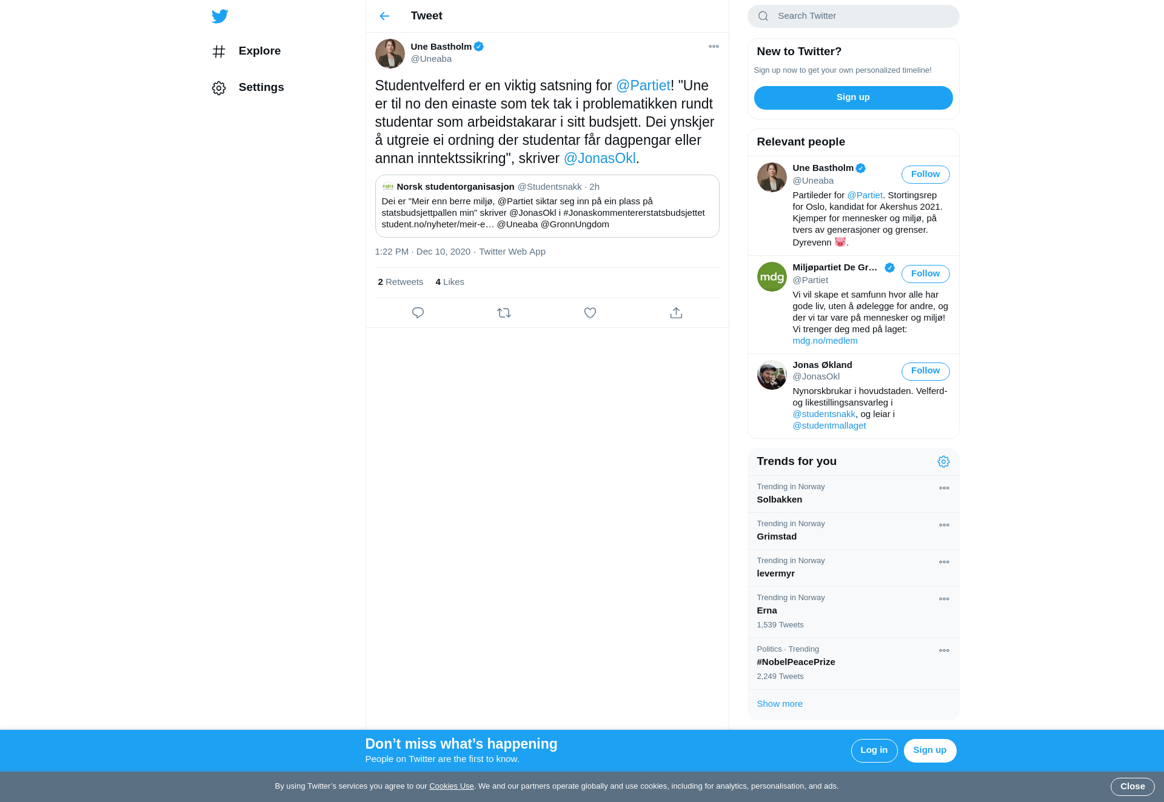Open more options for #NobelPeacePrize trend
1164x802 pixels.
(944, 650)
